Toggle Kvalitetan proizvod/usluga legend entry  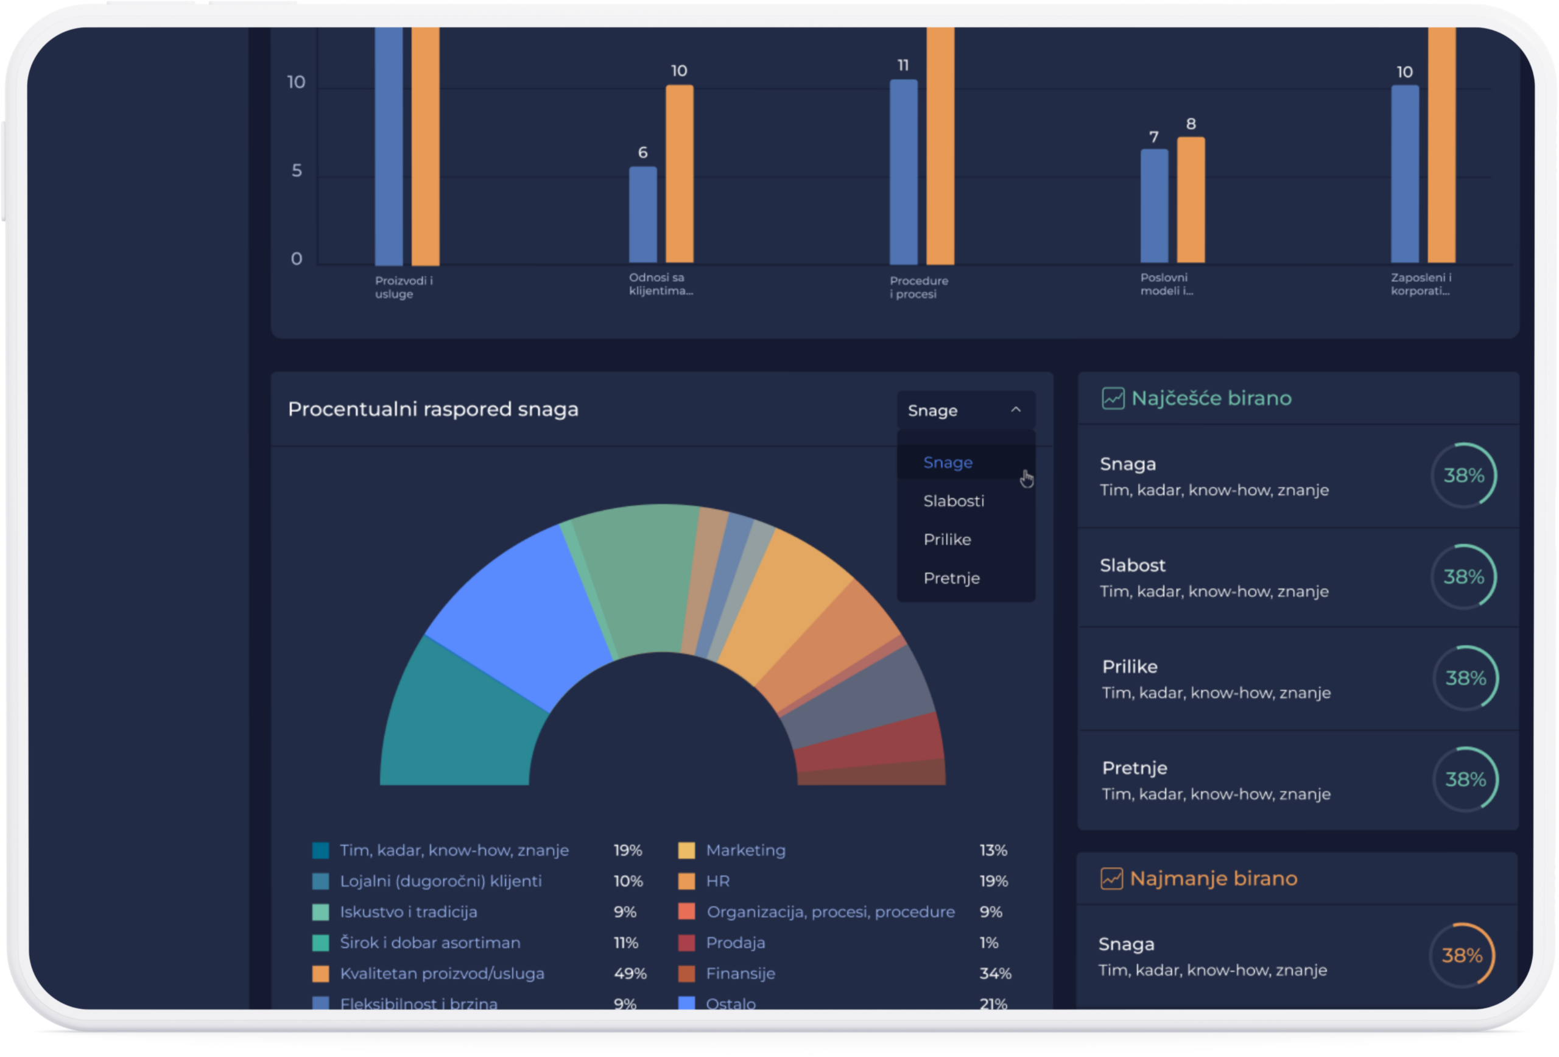coord(442,974)
